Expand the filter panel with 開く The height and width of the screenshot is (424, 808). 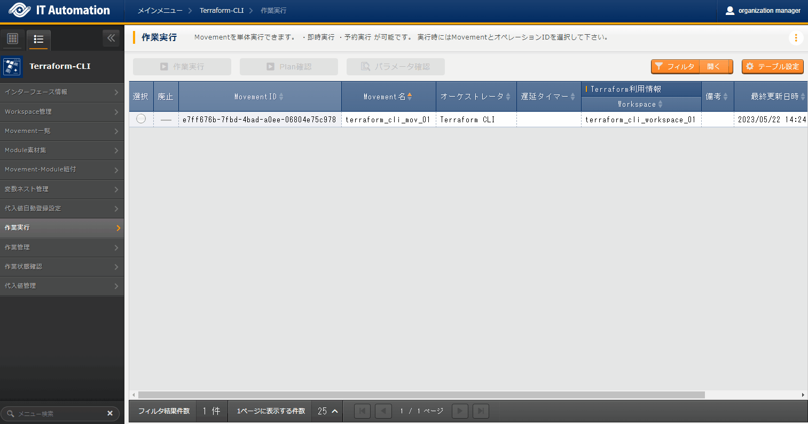point(713,67)
